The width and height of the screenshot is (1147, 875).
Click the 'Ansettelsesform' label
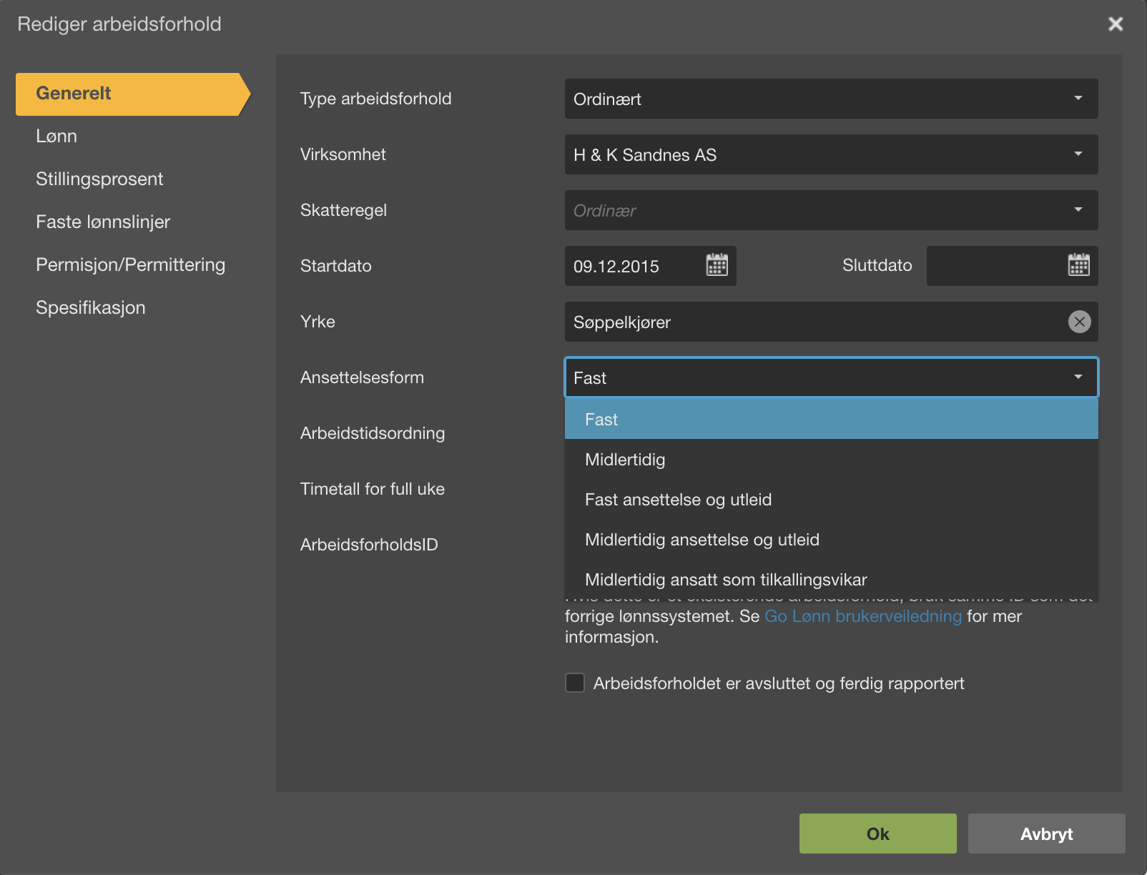click(x=362, y=377)
